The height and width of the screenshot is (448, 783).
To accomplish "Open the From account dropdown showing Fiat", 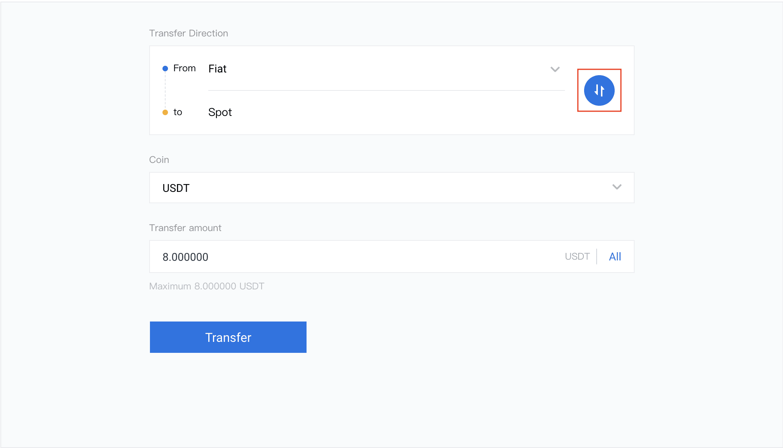I will click(386, 69).
